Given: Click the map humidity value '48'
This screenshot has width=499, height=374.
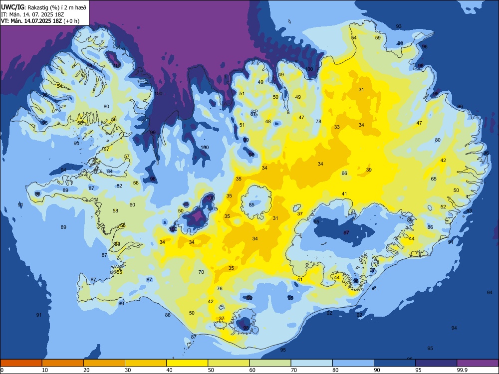Looking at the screenshot, I should pos(268,122).
